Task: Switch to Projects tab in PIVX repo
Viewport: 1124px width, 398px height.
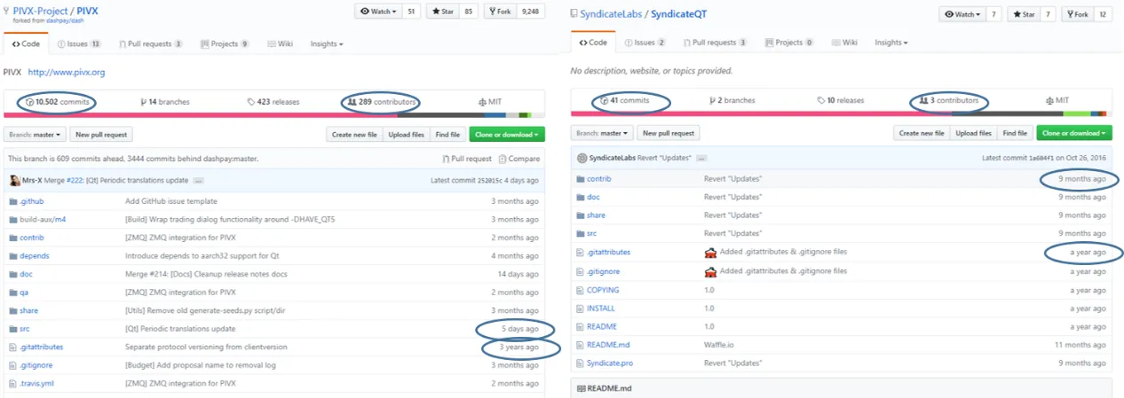Action: pyautogui.click(x=225, y=43)
